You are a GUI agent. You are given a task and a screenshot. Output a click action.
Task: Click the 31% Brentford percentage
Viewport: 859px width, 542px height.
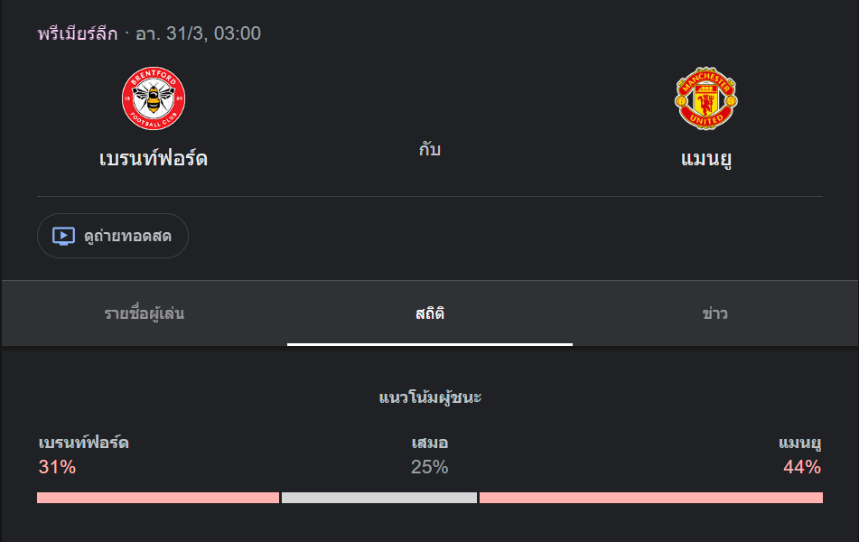(57, 467)
